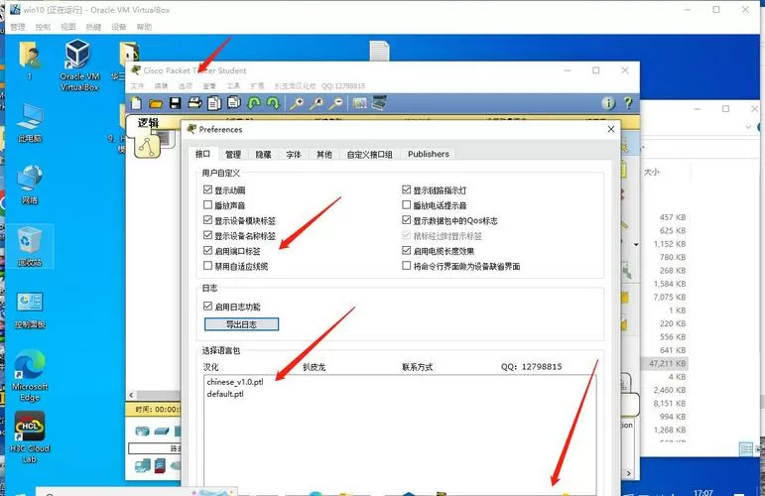Launch H3C Cloud Lab desktop shortcut
This screenshot has width=765, height=496.
[30, 436]
